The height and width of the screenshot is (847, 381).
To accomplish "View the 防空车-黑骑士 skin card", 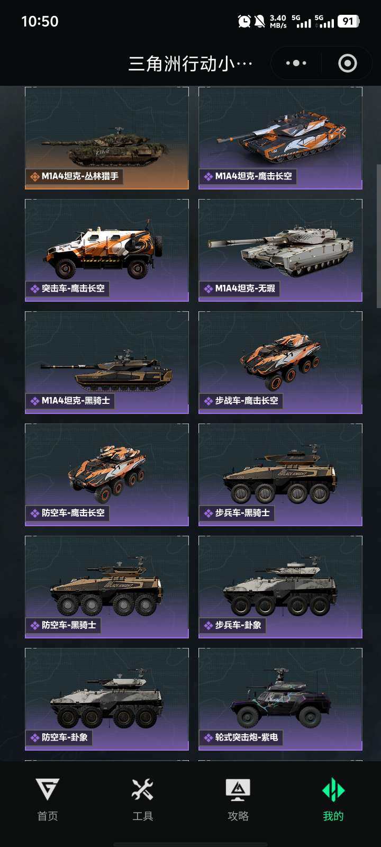I will tap(107, 587).
